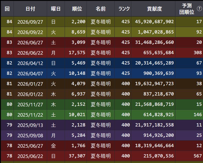This screenshot has height=163, width=203.
Task: Click predicted crew rank 567
Action: [198, 156]
